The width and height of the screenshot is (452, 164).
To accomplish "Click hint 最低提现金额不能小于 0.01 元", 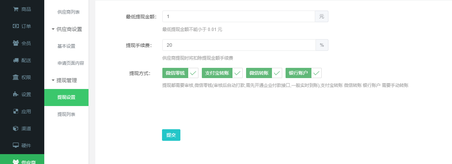I will tap(192, 30).
